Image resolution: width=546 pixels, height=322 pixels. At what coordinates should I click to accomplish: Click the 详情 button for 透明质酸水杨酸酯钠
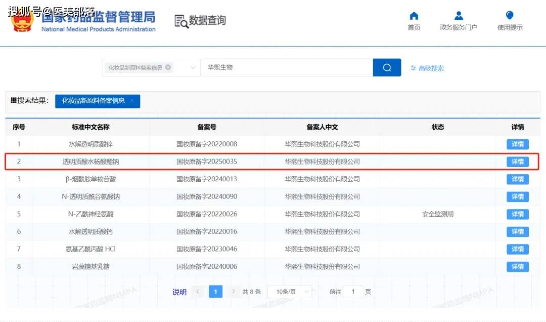click(x=517, y=162)
